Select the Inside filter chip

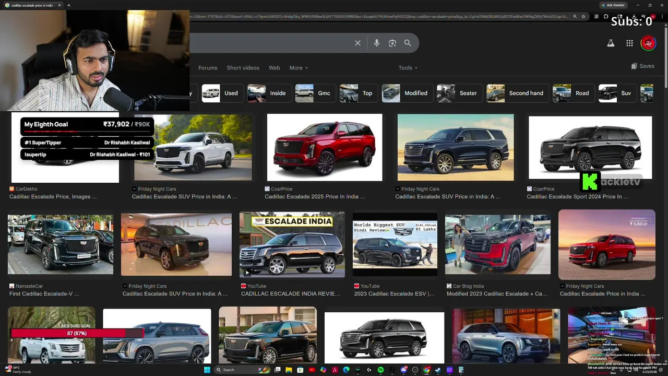pos(269,93)
